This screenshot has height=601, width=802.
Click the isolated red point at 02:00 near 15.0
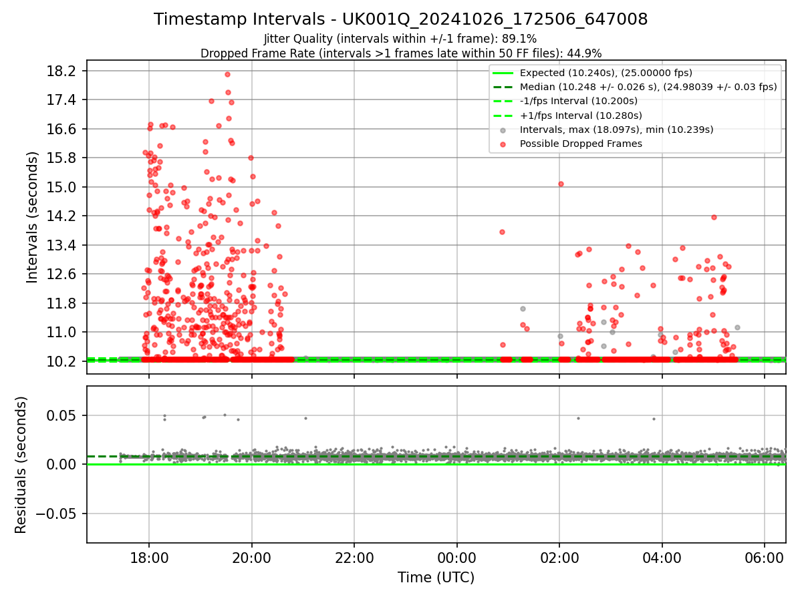click(561, 184)
